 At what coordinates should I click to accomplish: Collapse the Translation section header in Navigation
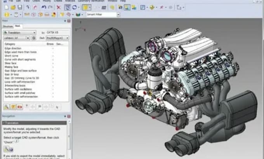(34, 123)
